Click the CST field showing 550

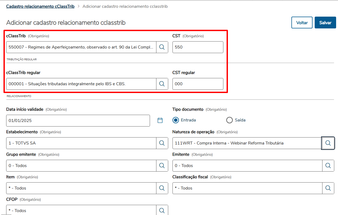pyautogui.click(x=198, y=47)
